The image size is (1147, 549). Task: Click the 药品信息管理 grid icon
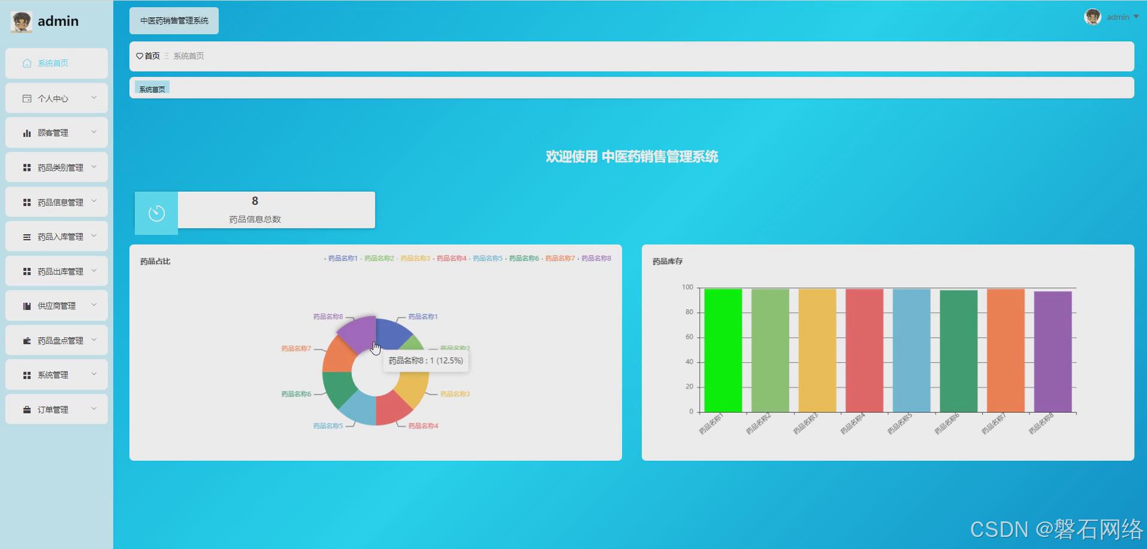pyautogui.click(x=27, y=203)
